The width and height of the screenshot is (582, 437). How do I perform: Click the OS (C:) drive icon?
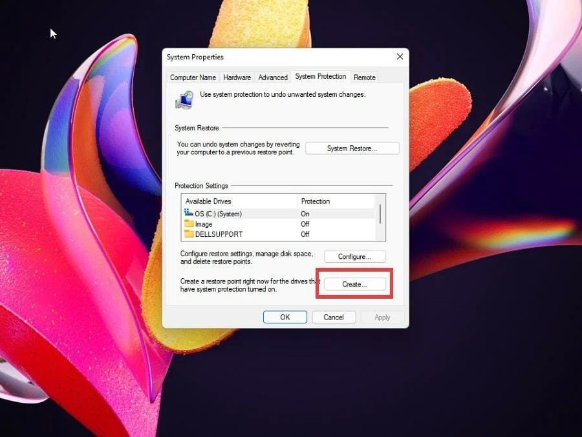(189, 213)
